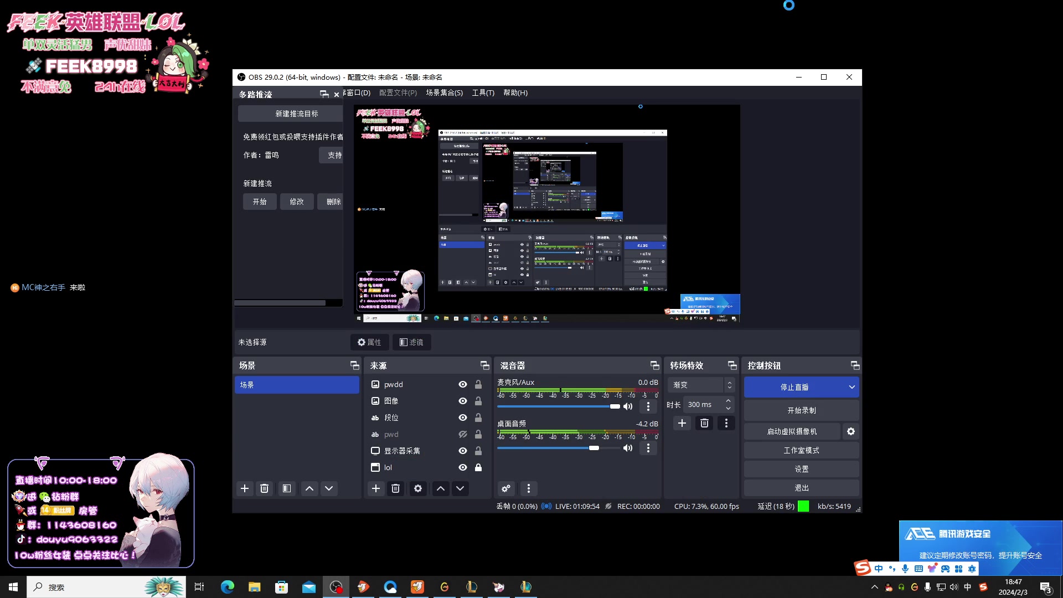This screenshot has width=1063, height=598.
Task: Float the 多路推流 dock panel
Action: 324,94
